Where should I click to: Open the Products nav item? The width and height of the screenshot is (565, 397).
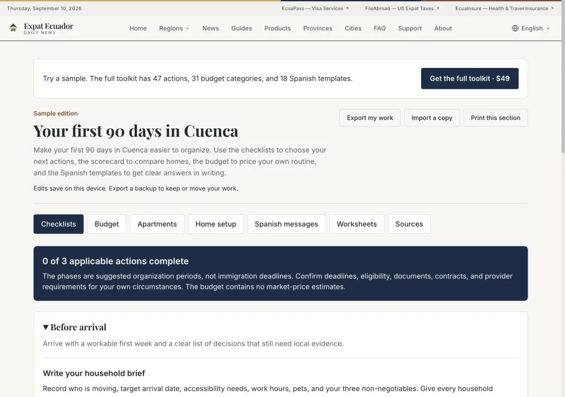point(278,28)
